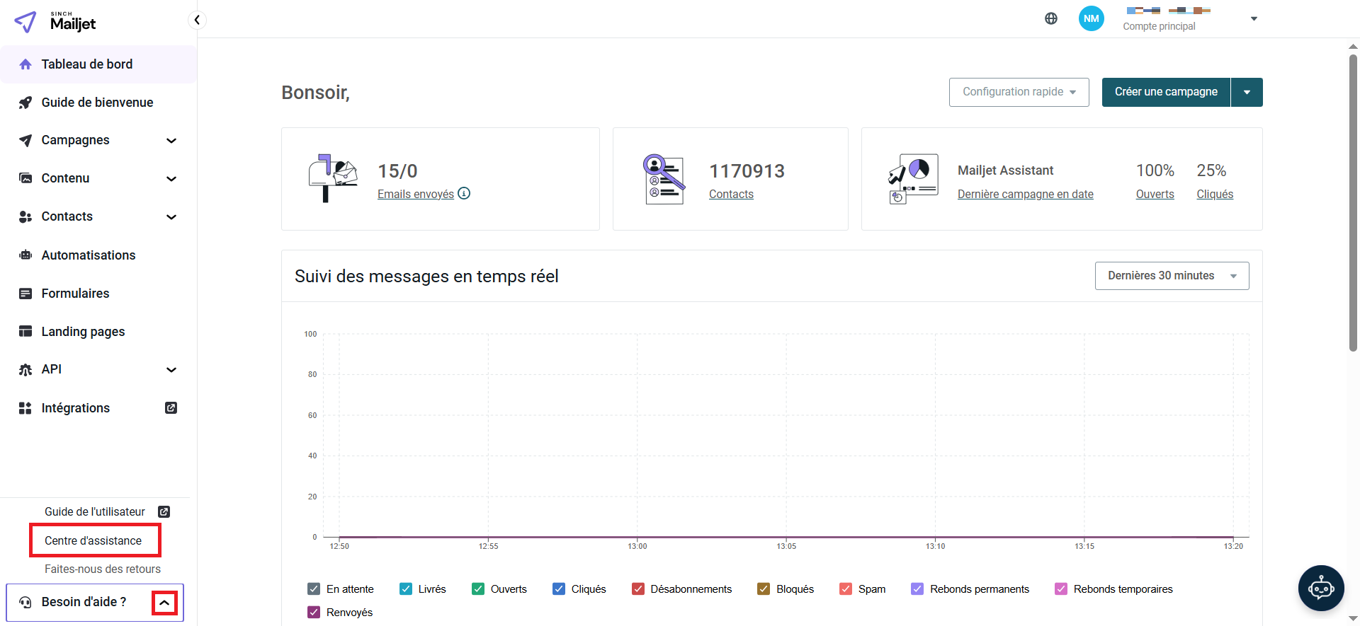
Task: Click the Cliqués link under 25%
Action: (1215, 194)
